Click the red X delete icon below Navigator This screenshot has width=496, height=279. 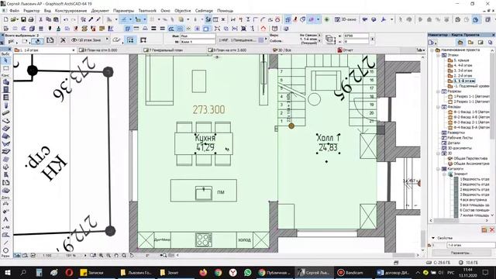[491, 230]
